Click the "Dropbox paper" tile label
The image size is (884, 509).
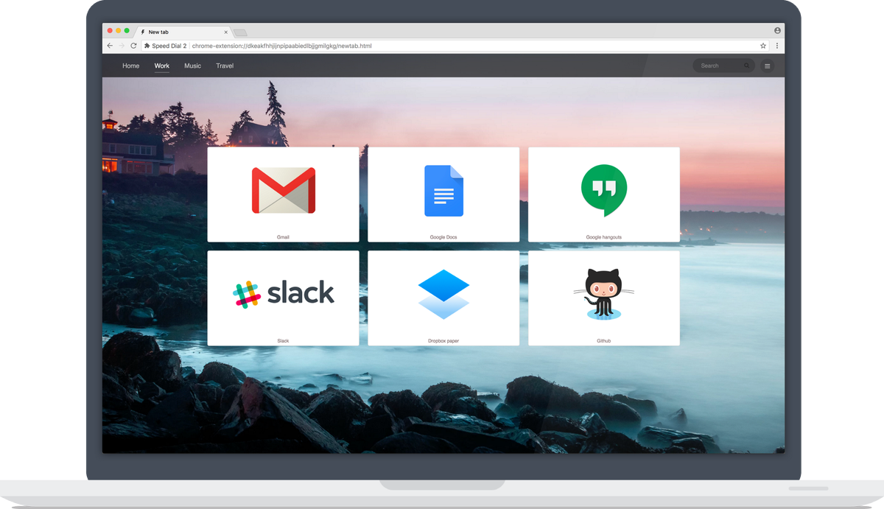coord(443,341)
